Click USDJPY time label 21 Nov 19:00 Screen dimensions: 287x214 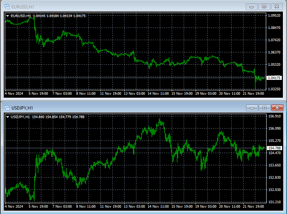tap(253, 207)
